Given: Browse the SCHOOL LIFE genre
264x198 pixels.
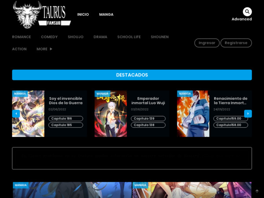Looking at the screenshot, I should pos(129,37).
